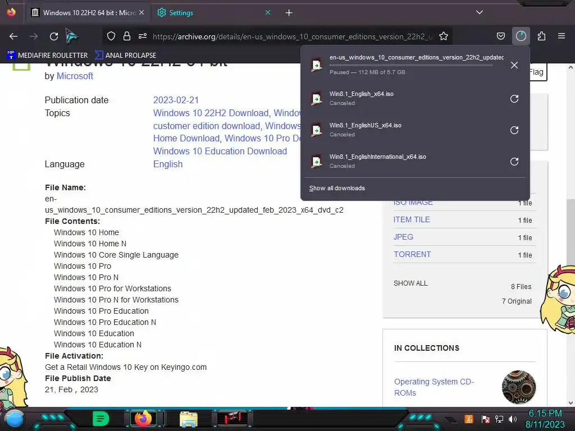Viewport: 575px width, 431px height.
Task: Download the JPEG file option
Action: click(x=403, y=237)
